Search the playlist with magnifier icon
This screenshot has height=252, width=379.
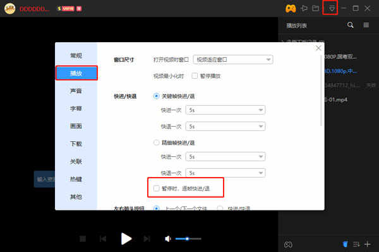click(350, 25)
